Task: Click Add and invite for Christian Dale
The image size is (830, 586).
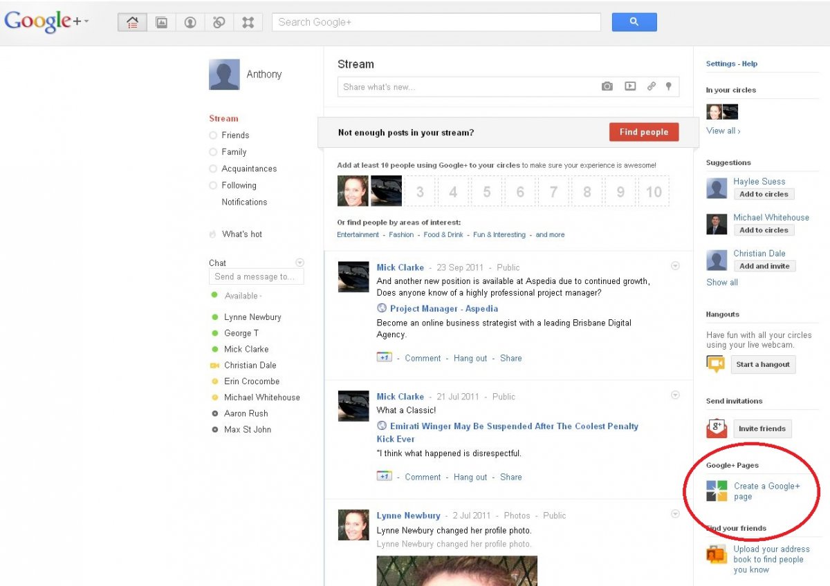Action: [765, 266]
